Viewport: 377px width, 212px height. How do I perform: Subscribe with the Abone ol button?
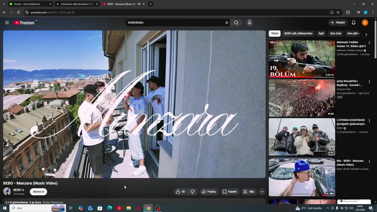click(x=38, y=192)
